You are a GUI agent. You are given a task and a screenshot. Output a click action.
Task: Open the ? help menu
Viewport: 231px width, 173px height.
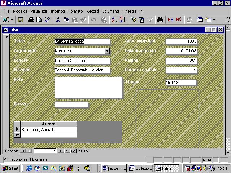141,11
